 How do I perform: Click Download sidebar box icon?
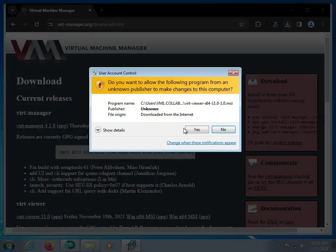253,81
